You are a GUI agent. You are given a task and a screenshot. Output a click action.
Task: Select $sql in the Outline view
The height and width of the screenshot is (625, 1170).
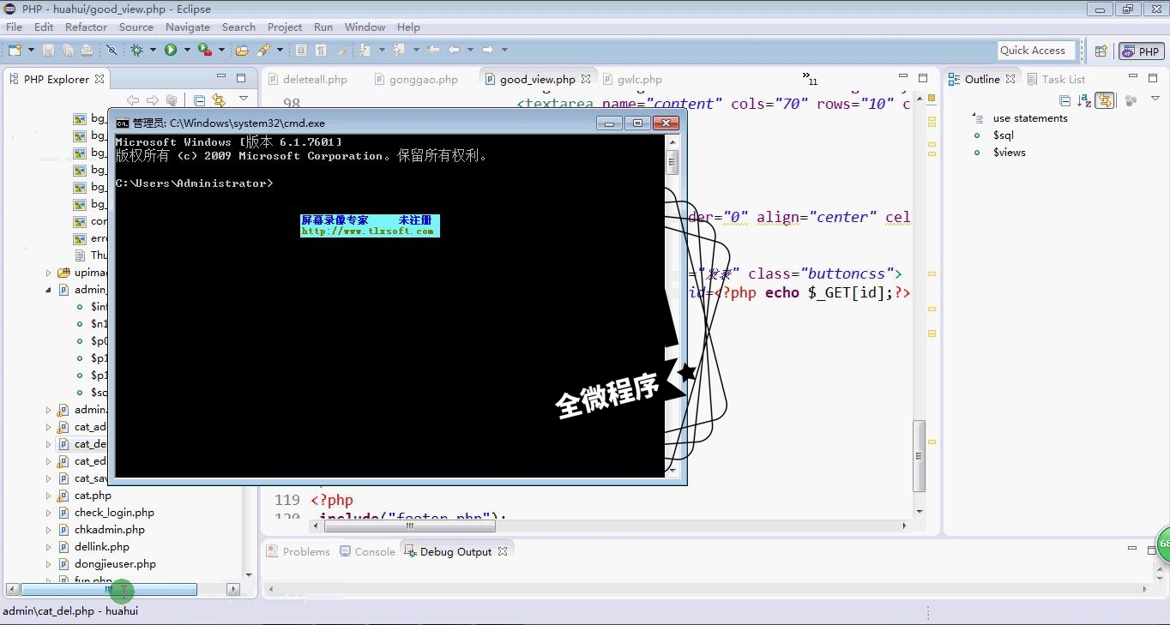click(x=1004, y=135)
